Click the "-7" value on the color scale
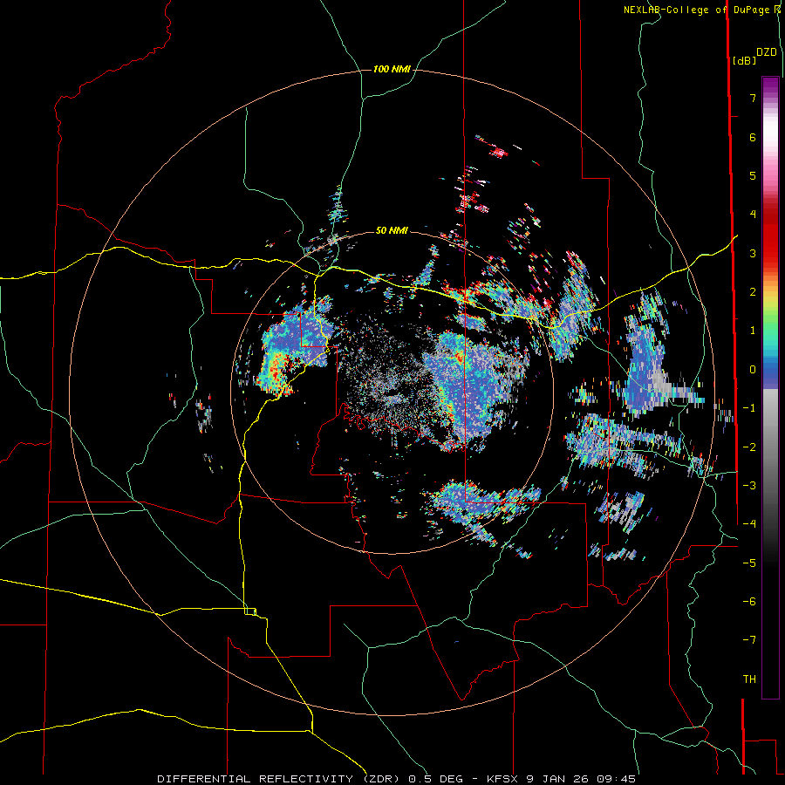Image resolution: width=785 pixels, height=785 pixels. tap(749, 640)
